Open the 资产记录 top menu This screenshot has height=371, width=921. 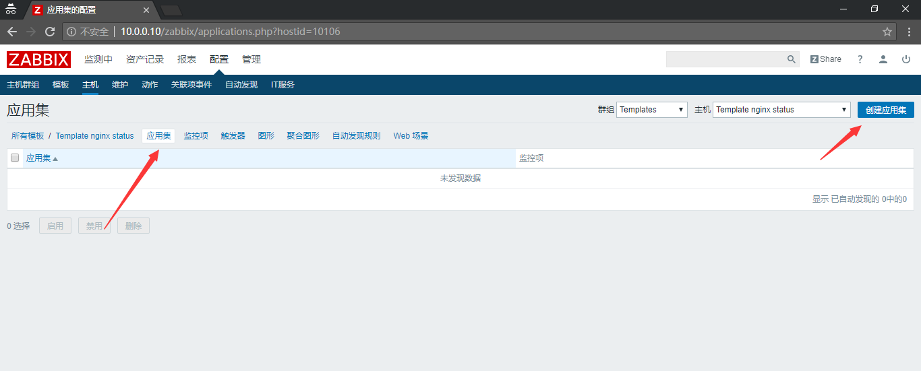click(145, 59)
